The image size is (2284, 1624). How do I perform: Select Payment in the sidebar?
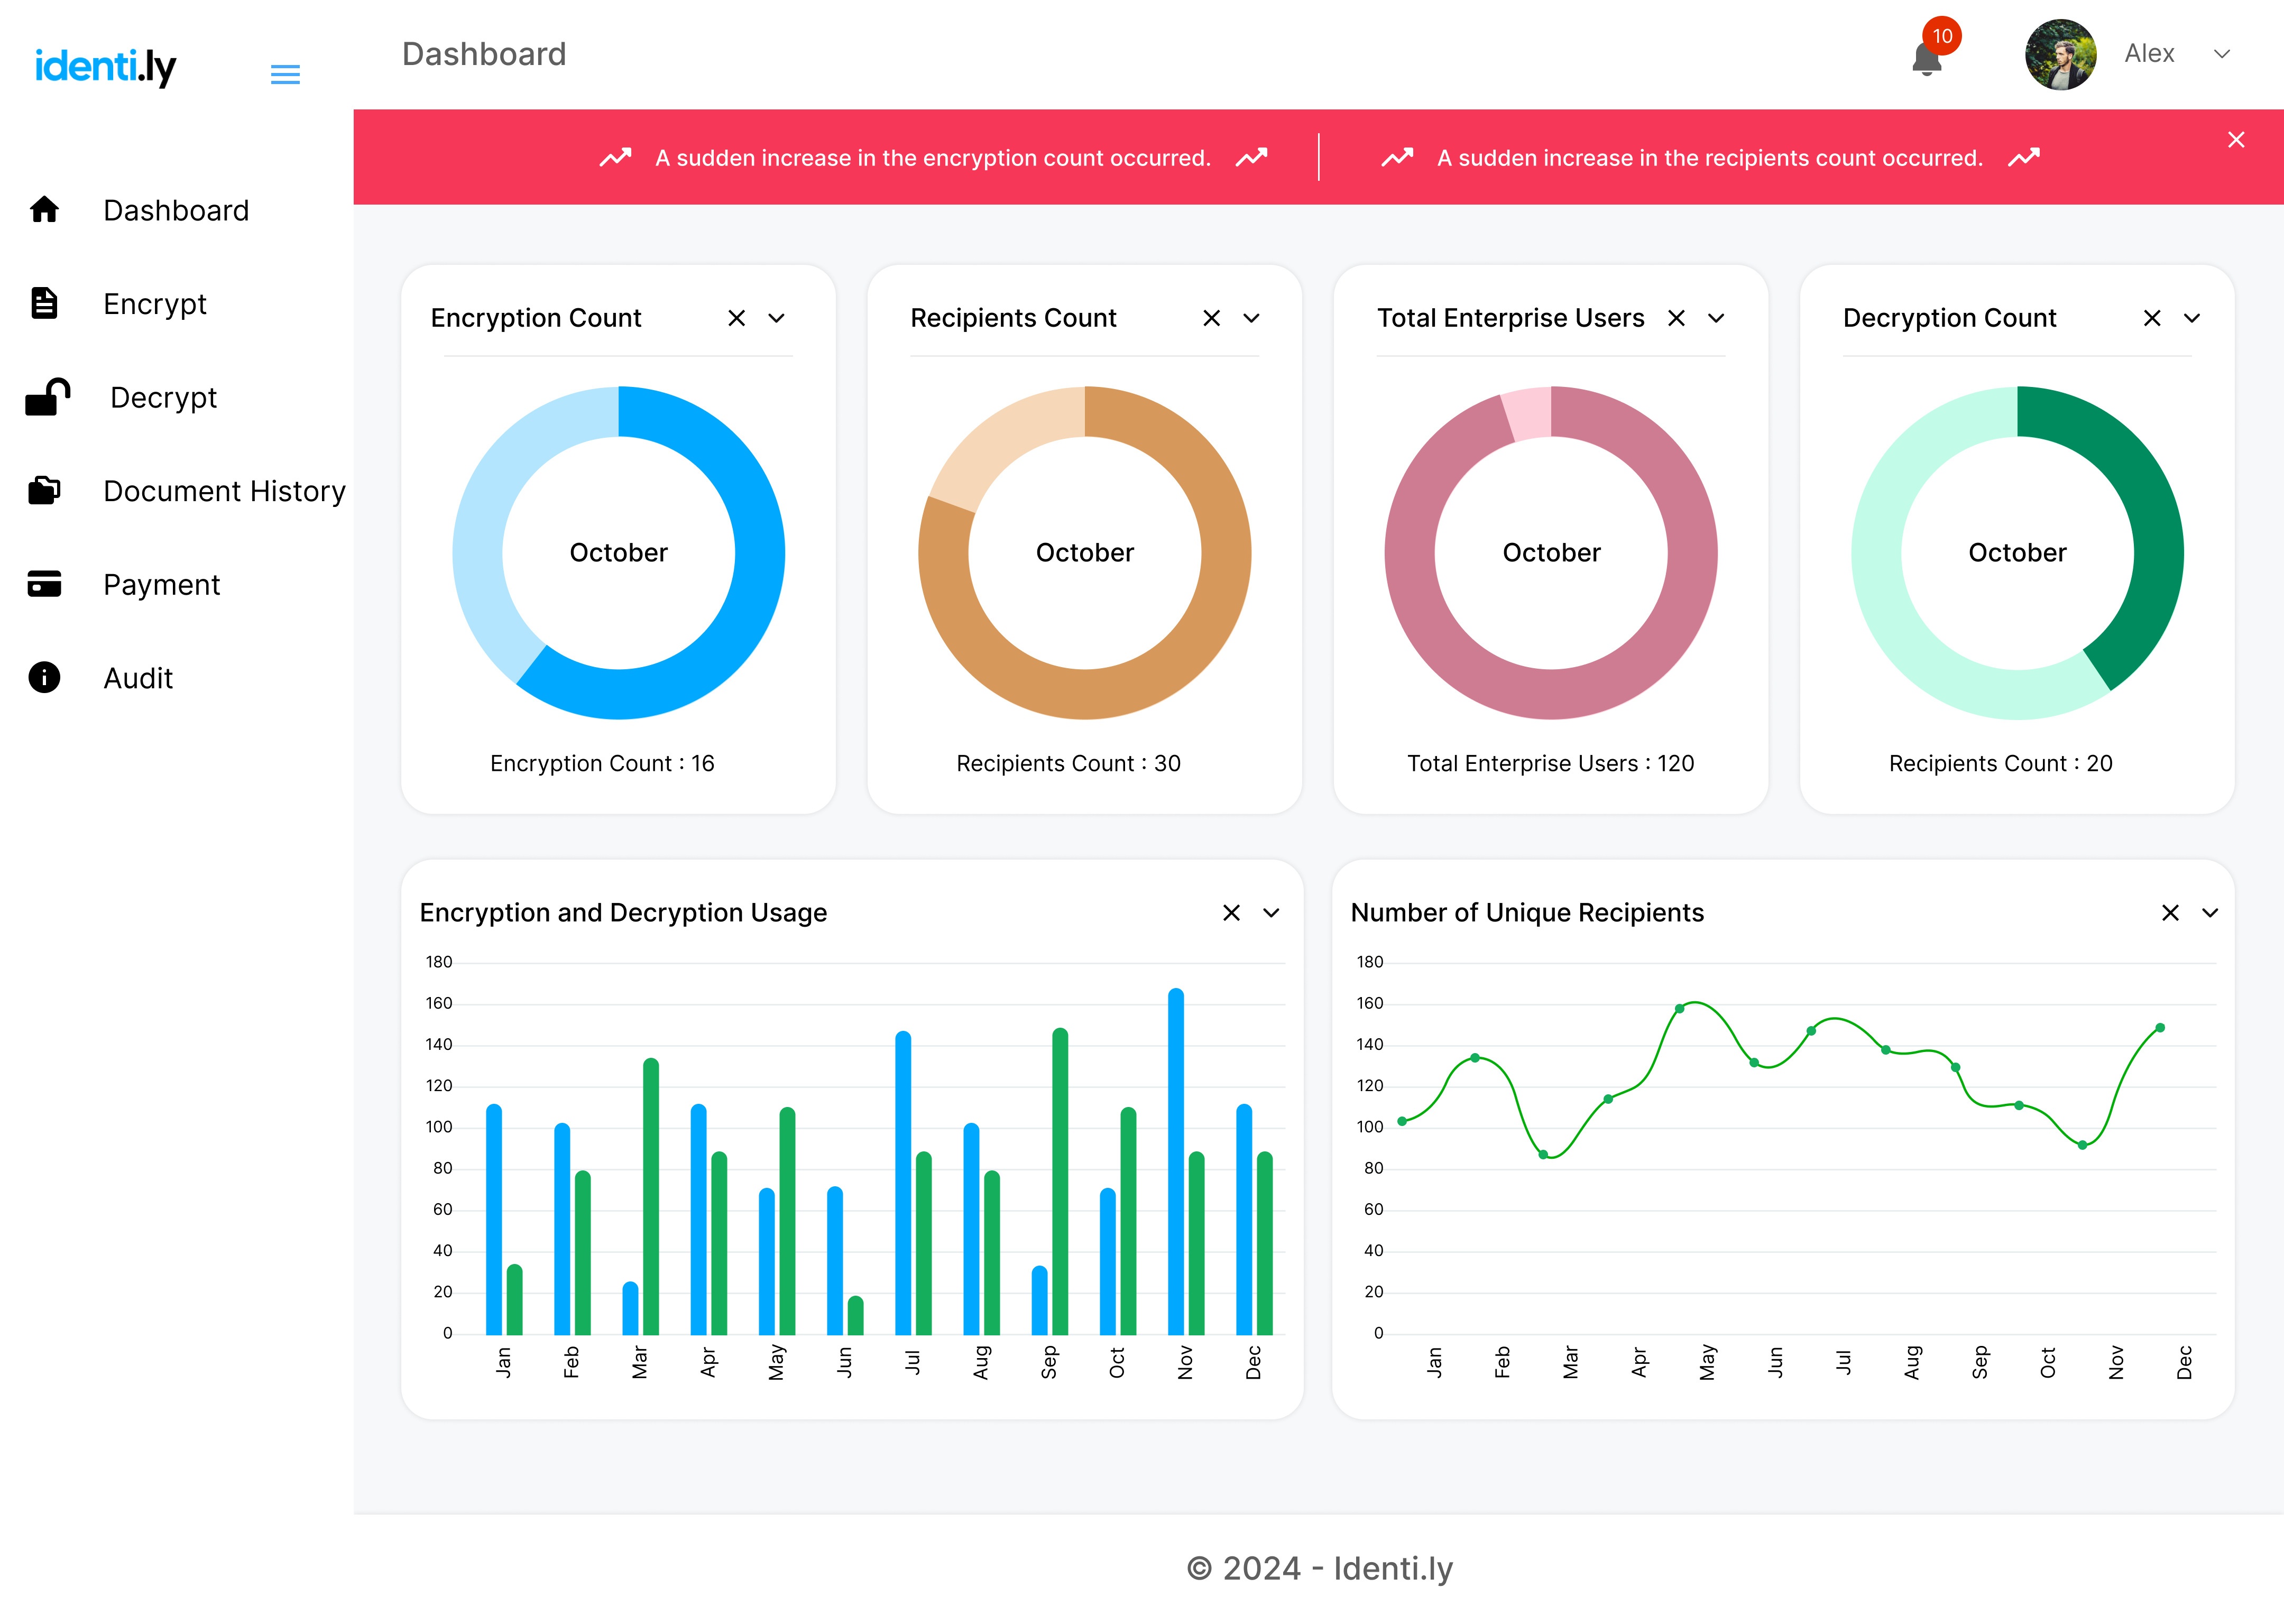click(x=161, y=585)
